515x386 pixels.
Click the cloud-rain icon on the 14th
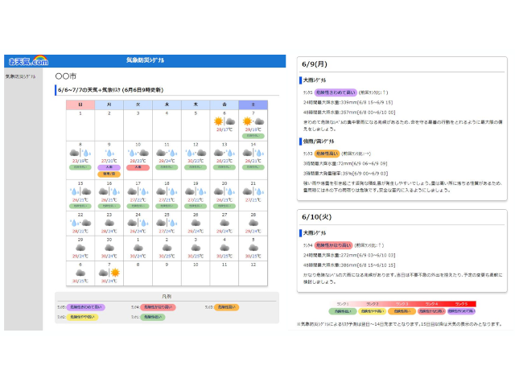[253, 153]
